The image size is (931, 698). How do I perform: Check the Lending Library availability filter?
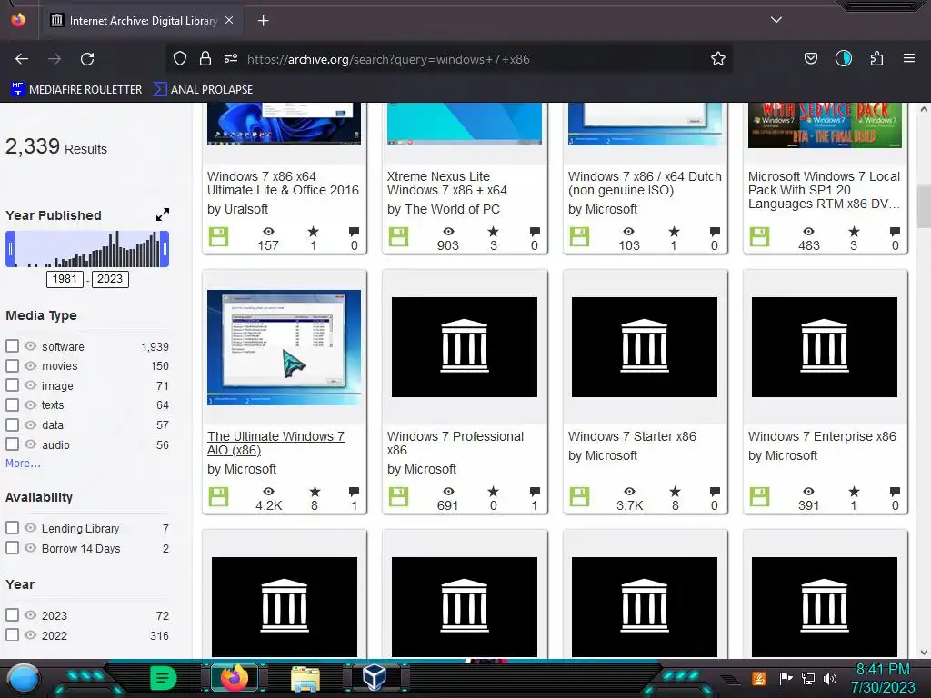[x=12, y=528]
